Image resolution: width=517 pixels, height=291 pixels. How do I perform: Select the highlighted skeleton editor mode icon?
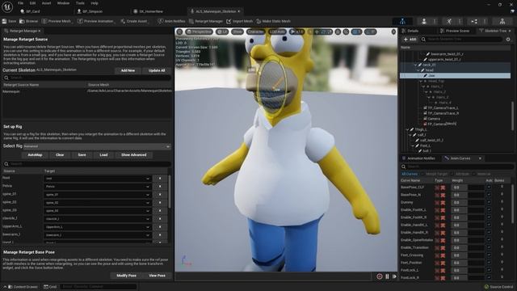click(x=402, y=22)
